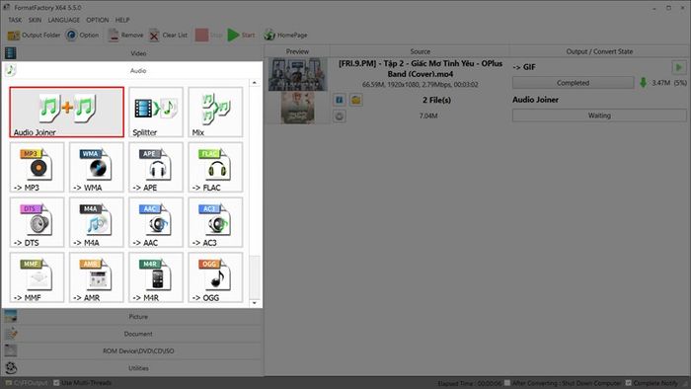This screenshot has width=691, height=389.
Task: Open the LANGUAGE menu
Action: pos(64,20)
